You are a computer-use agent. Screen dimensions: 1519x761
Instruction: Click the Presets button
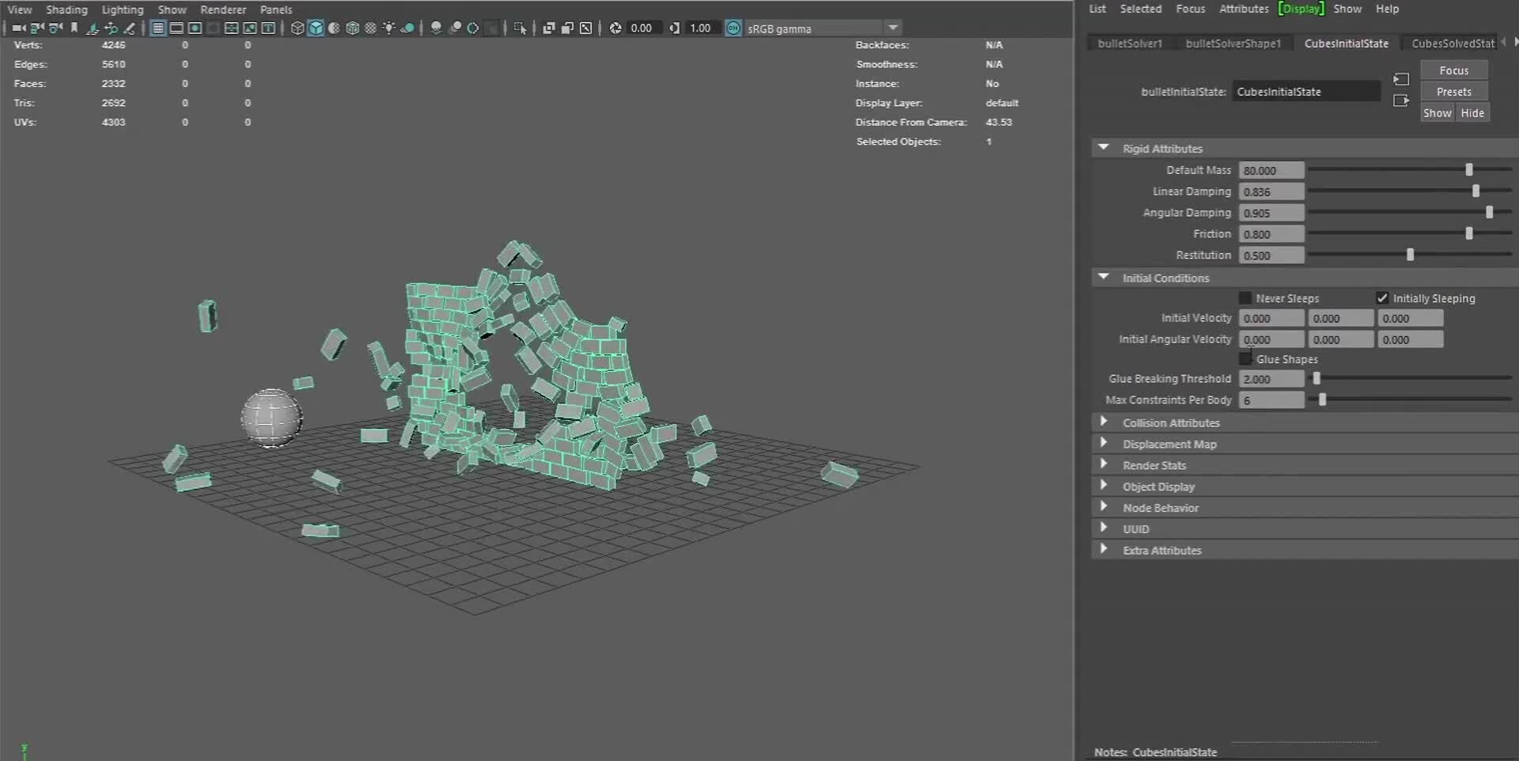pos(1453,92)
